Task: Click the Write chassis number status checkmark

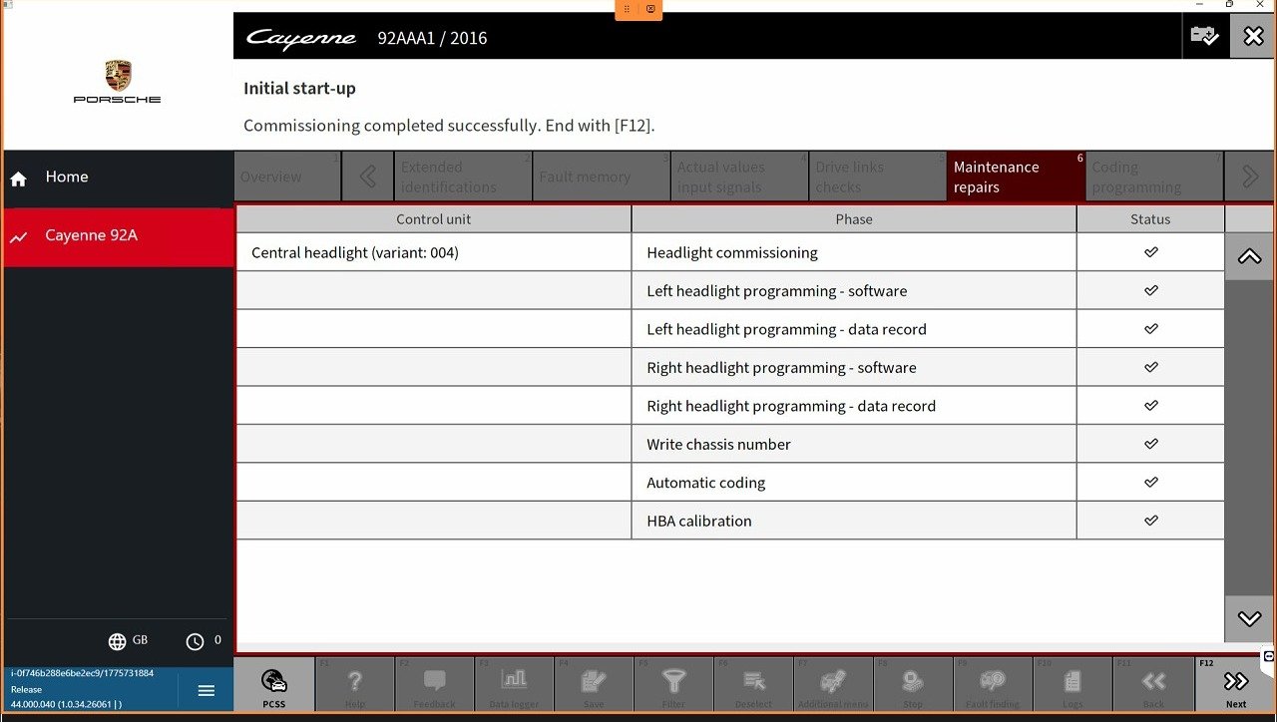Action: pyautogui.click(x=1150, y=444)
